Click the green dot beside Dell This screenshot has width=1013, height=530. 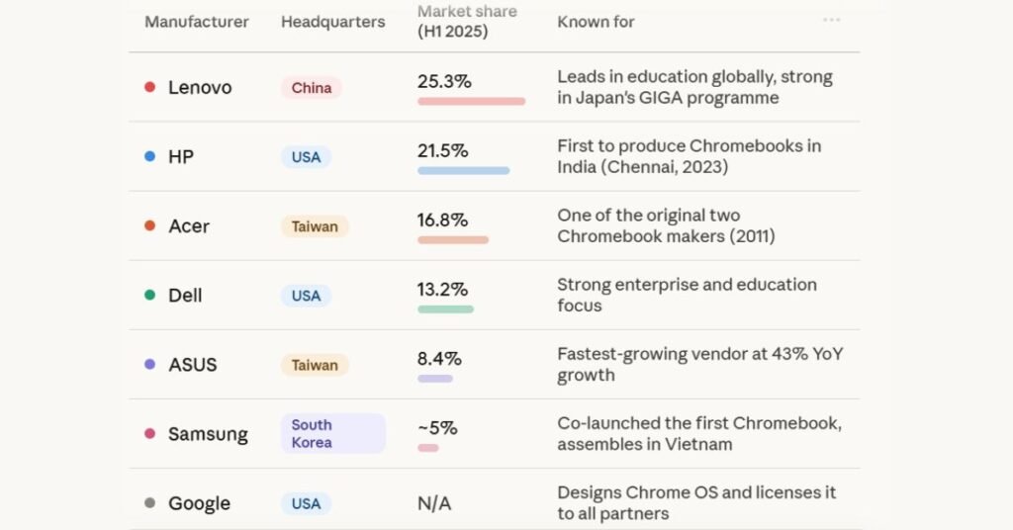(150, 295)
